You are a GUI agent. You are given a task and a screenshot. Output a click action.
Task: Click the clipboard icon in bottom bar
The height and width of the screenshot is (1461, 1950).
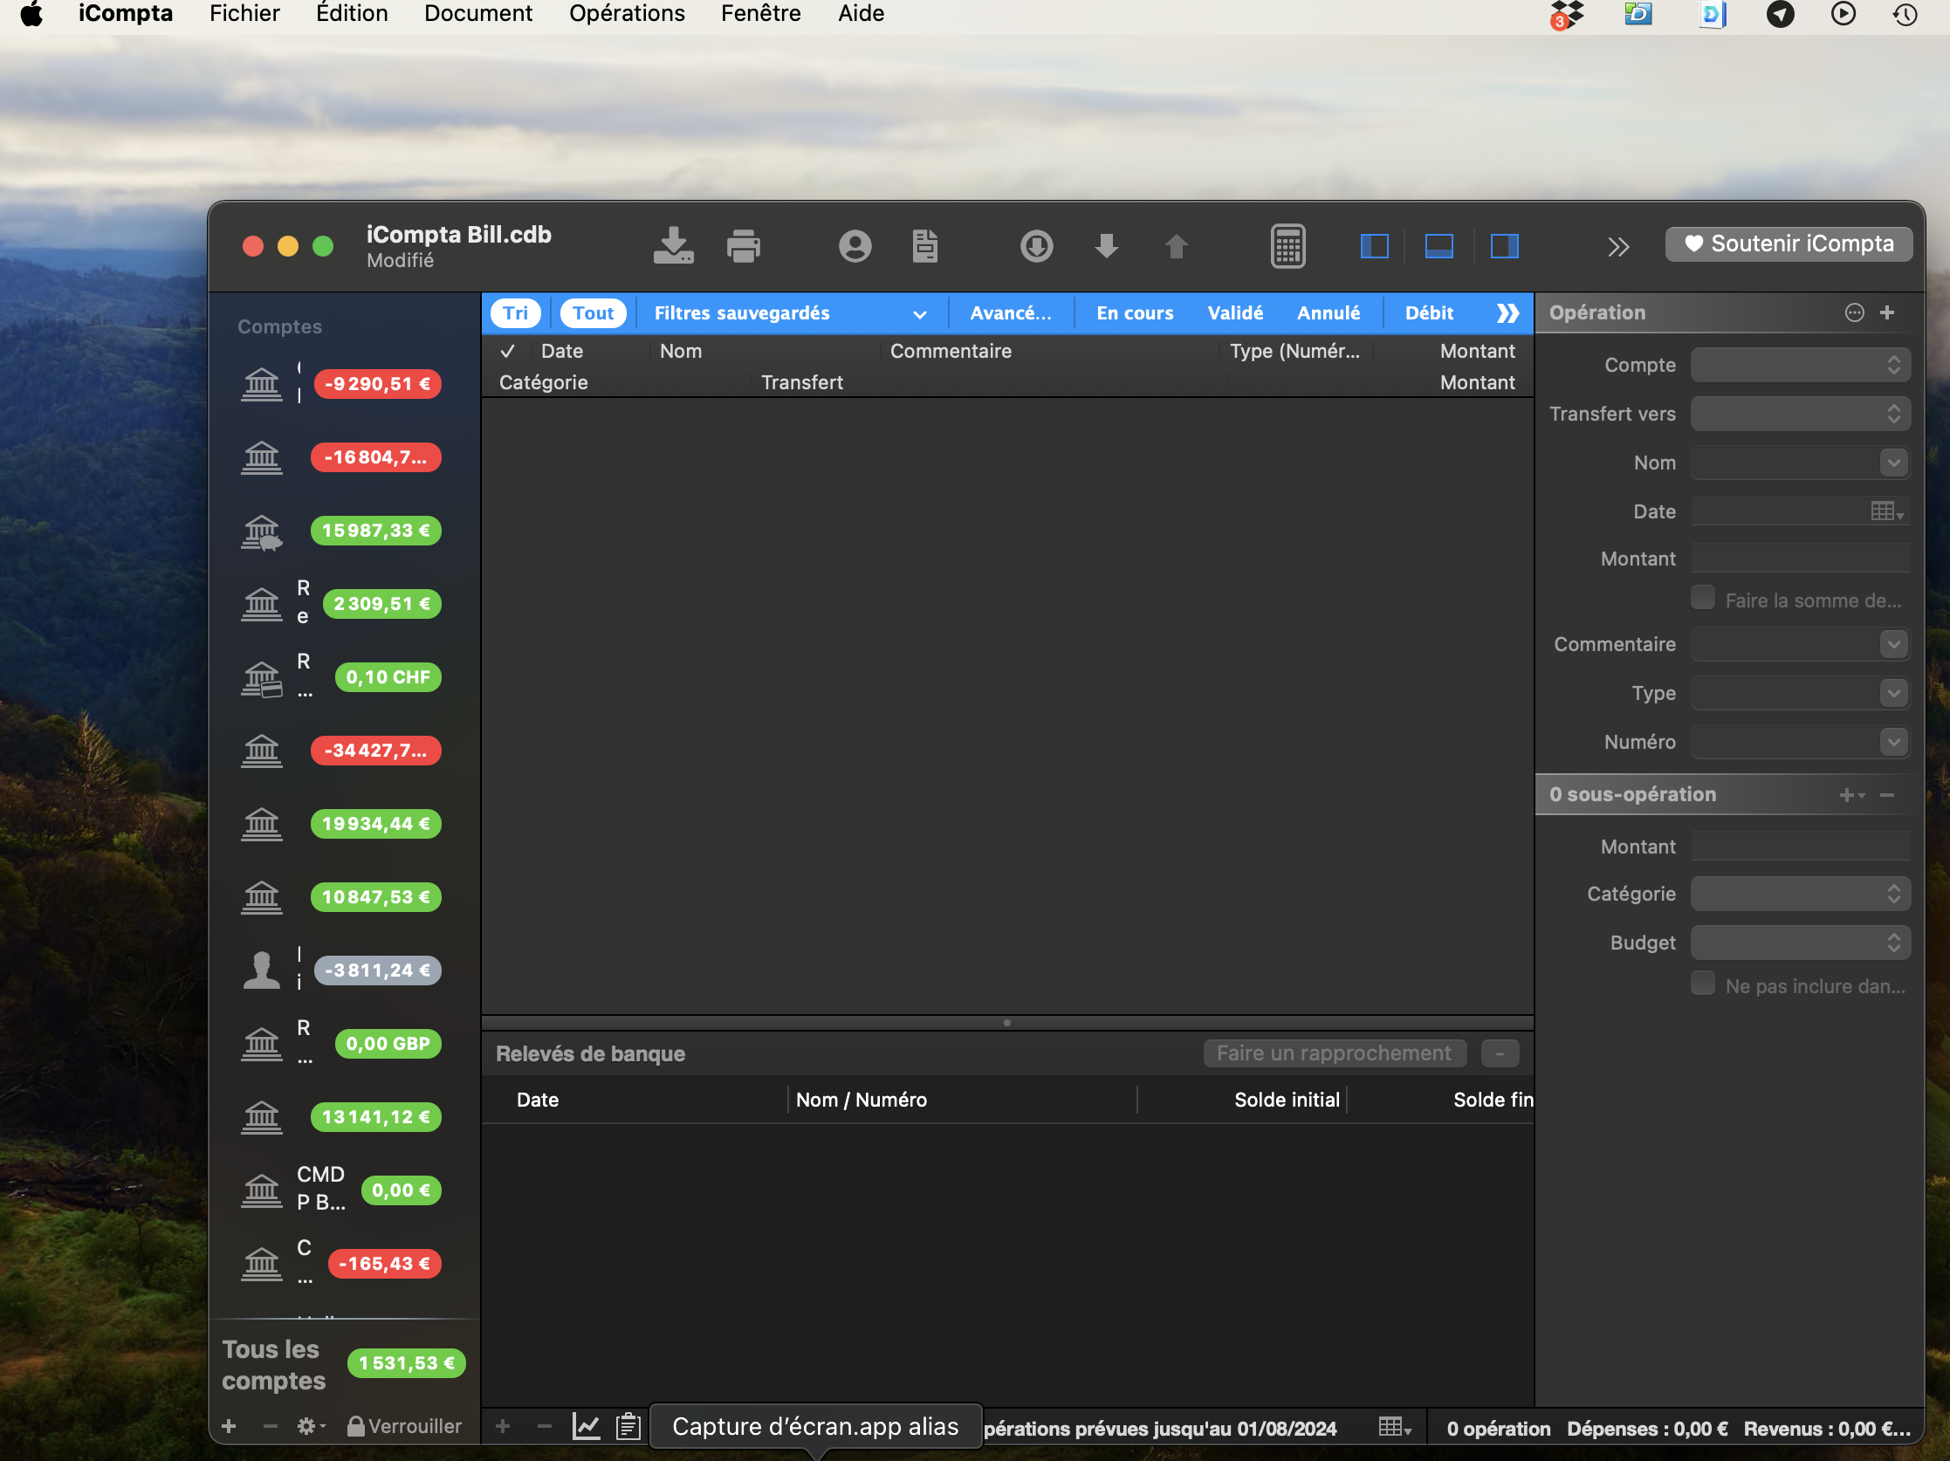628,1426
